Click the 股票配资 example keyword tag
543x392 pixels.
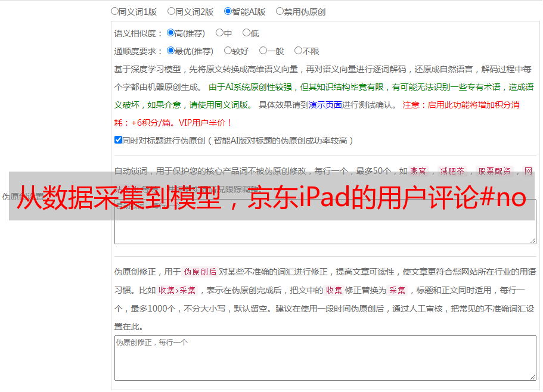(x=495, y=171)
